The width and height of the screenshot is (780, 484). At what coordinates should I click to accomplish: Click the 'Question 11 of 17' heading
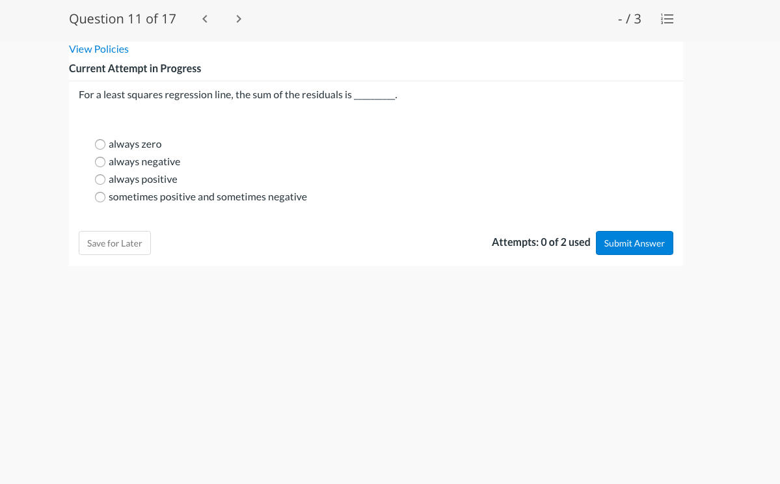pos(122,19)
